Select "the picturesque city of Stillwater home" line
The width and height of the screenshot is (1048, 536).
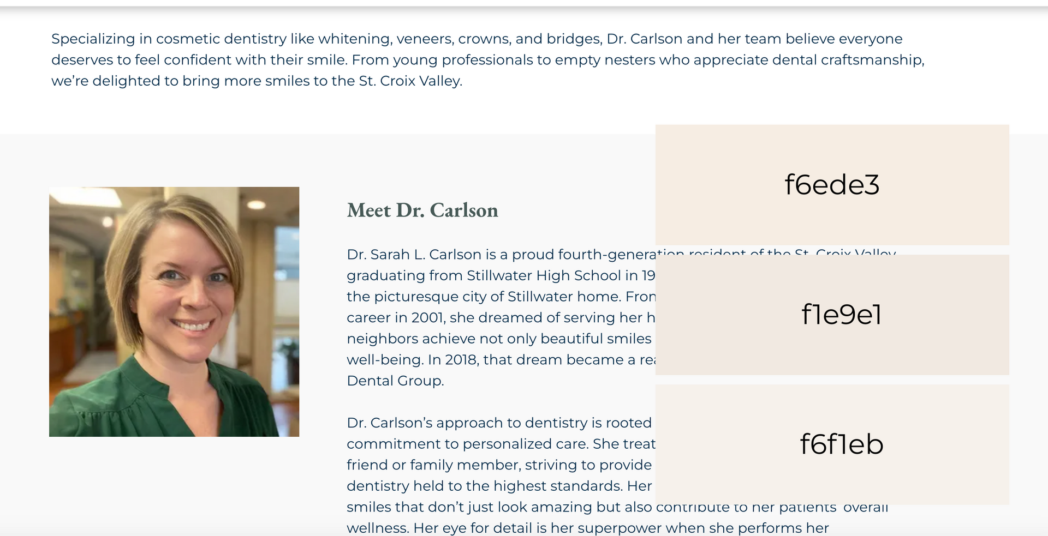coord(501,297)
